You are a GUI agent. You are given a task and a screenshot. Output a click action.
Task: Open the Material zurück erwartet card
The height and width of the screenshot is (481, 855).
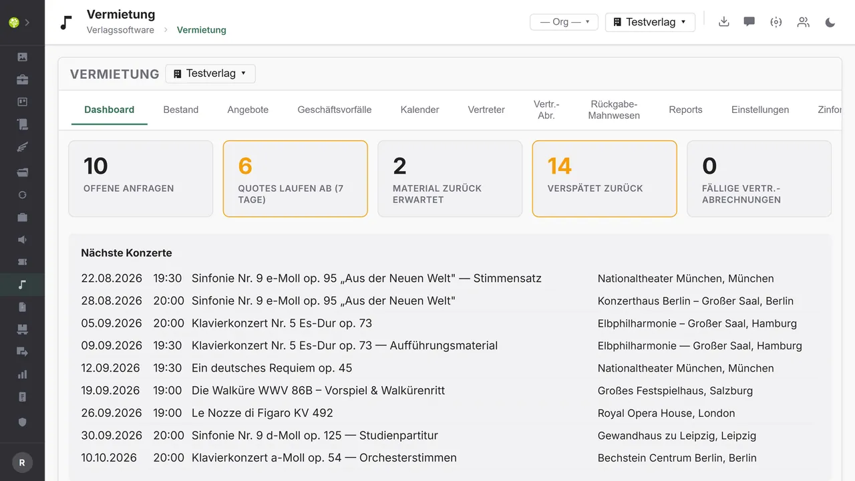point(450,178)
